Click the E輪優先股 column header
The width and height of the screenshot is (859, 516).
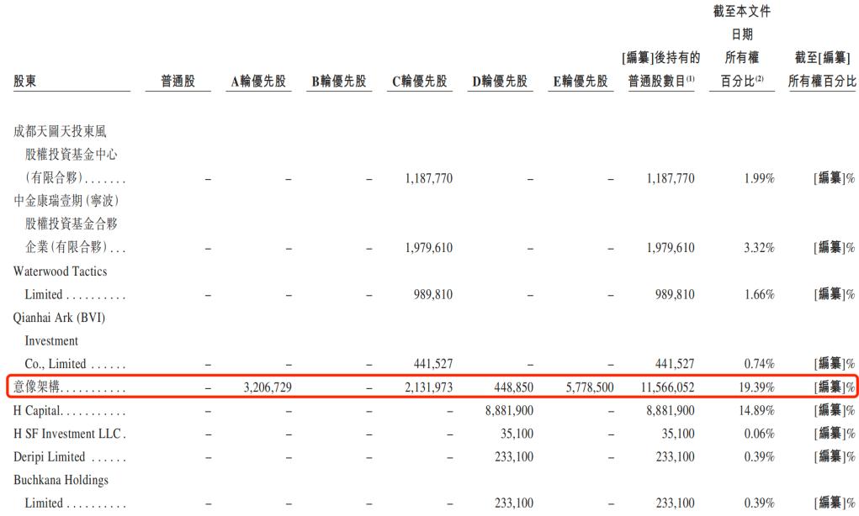581,82
